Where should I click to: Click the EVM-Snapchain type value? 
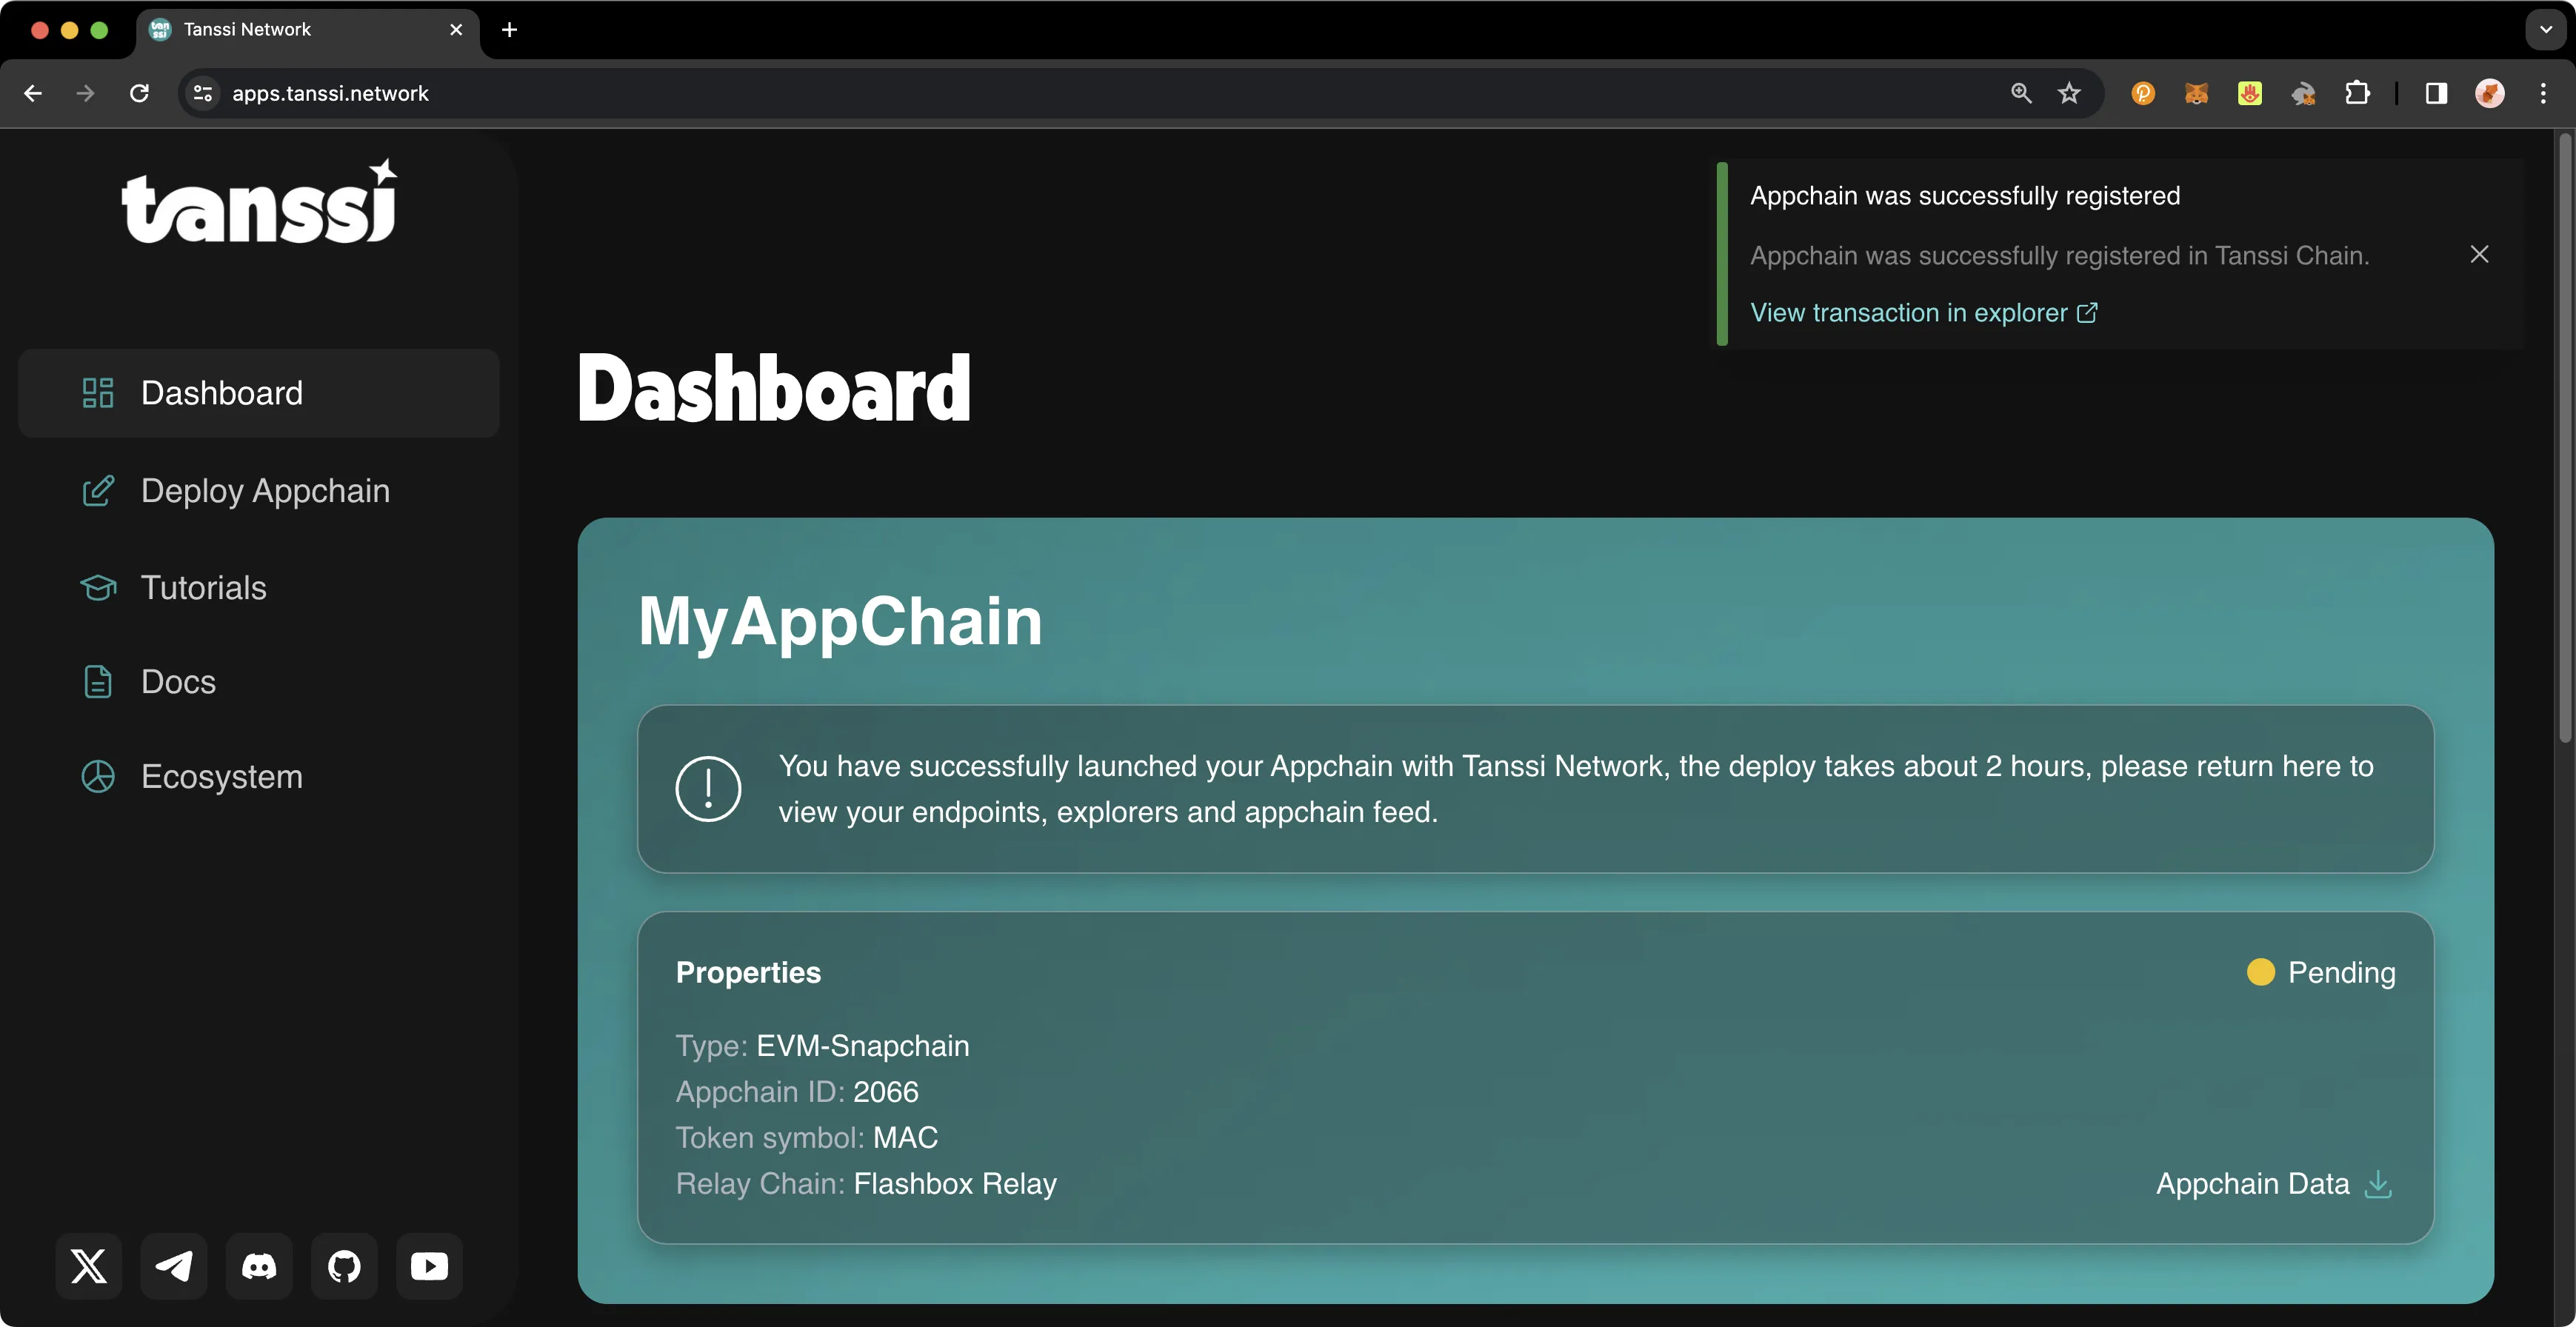point(863,1046)
